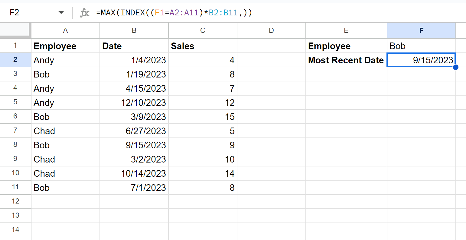
Task: Select column A header
Action: 65,30
